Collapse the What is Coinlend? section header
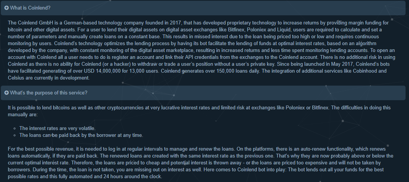The width and height of the screenshot is (409, 182). [x=203, y=8]
